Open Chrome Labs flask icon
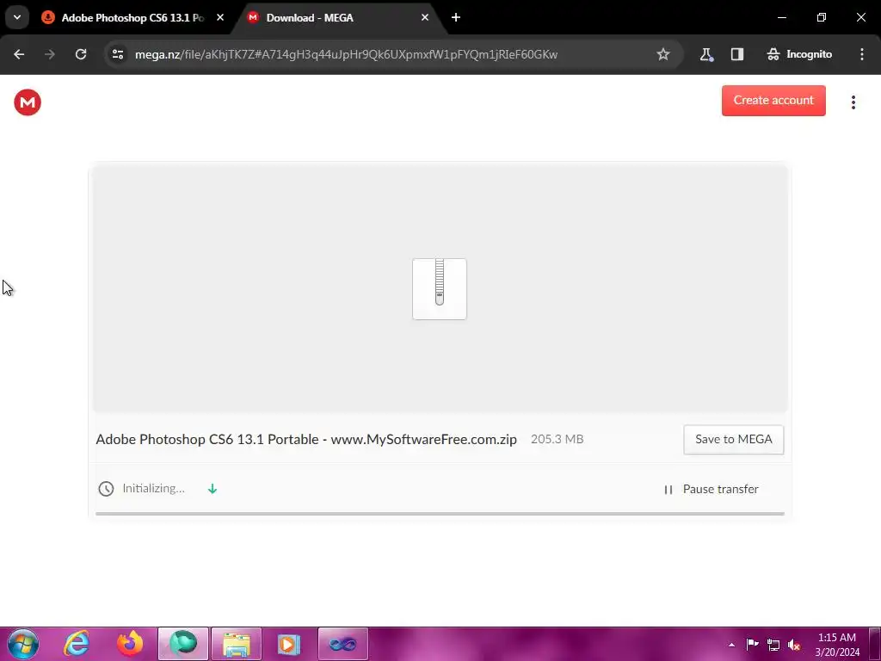The width and height of the screenshot is (881, 661). click(706, 54)
